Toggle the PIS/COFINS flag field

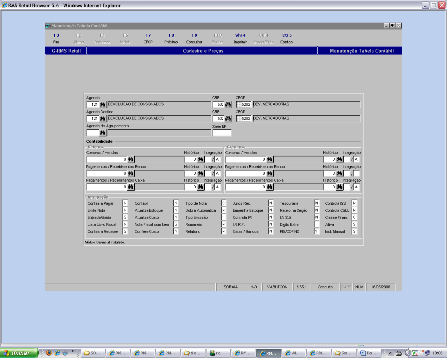[316, 231]
